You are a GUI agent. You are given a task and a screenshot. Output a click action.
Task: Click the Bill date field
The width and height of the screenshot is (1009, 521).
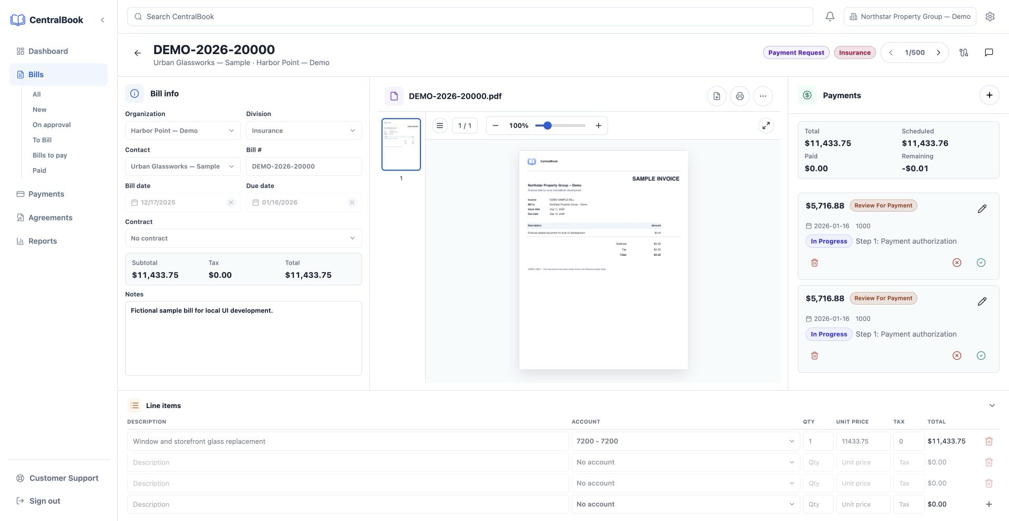(x=183, y=203)
